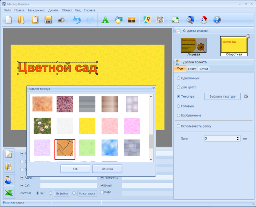256x207 pixels.
Task: Open project folder icon in toolbar
Action: pyautogui.click(x=21, y=20)
